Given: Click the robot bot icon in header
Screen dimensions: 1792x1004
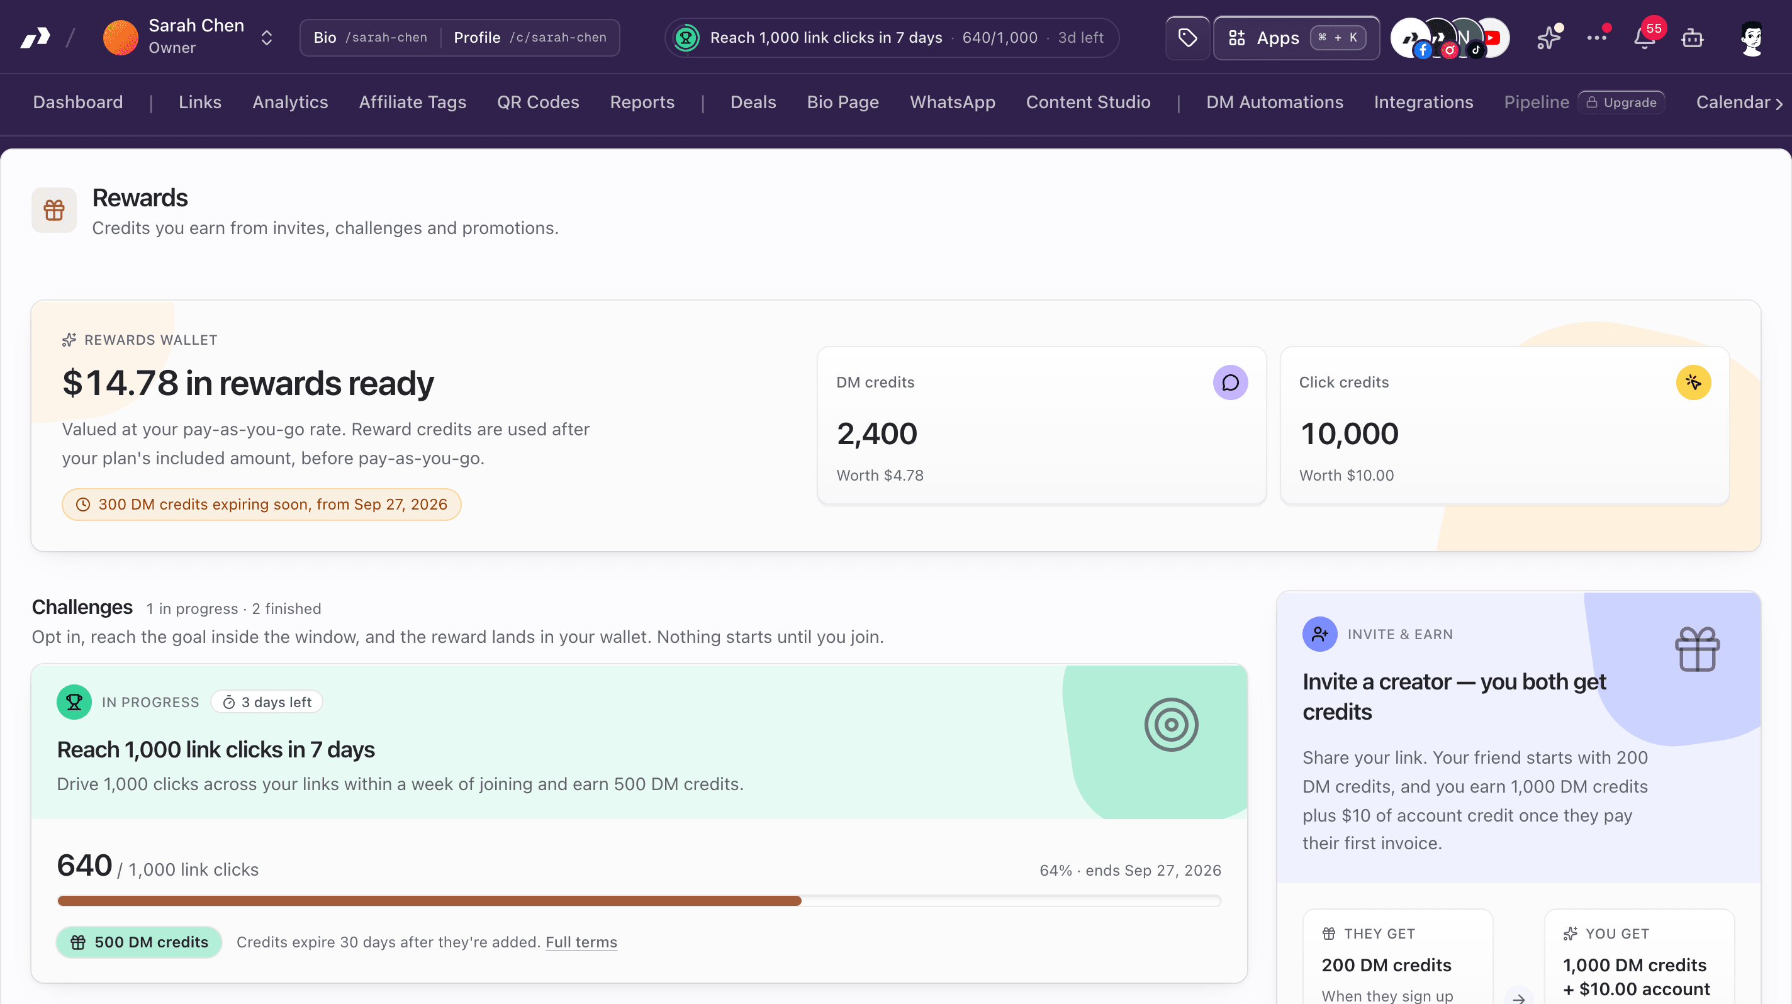Looking at the screenshot, I should pyautogui.click(x=1693, y=38).
